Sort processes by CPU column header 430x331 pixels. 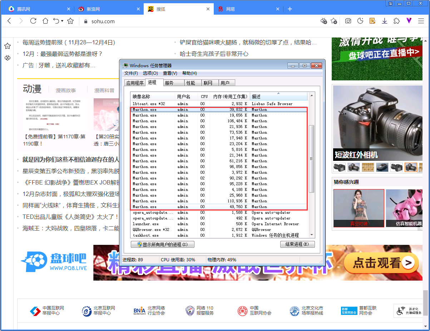pos(204,97)
